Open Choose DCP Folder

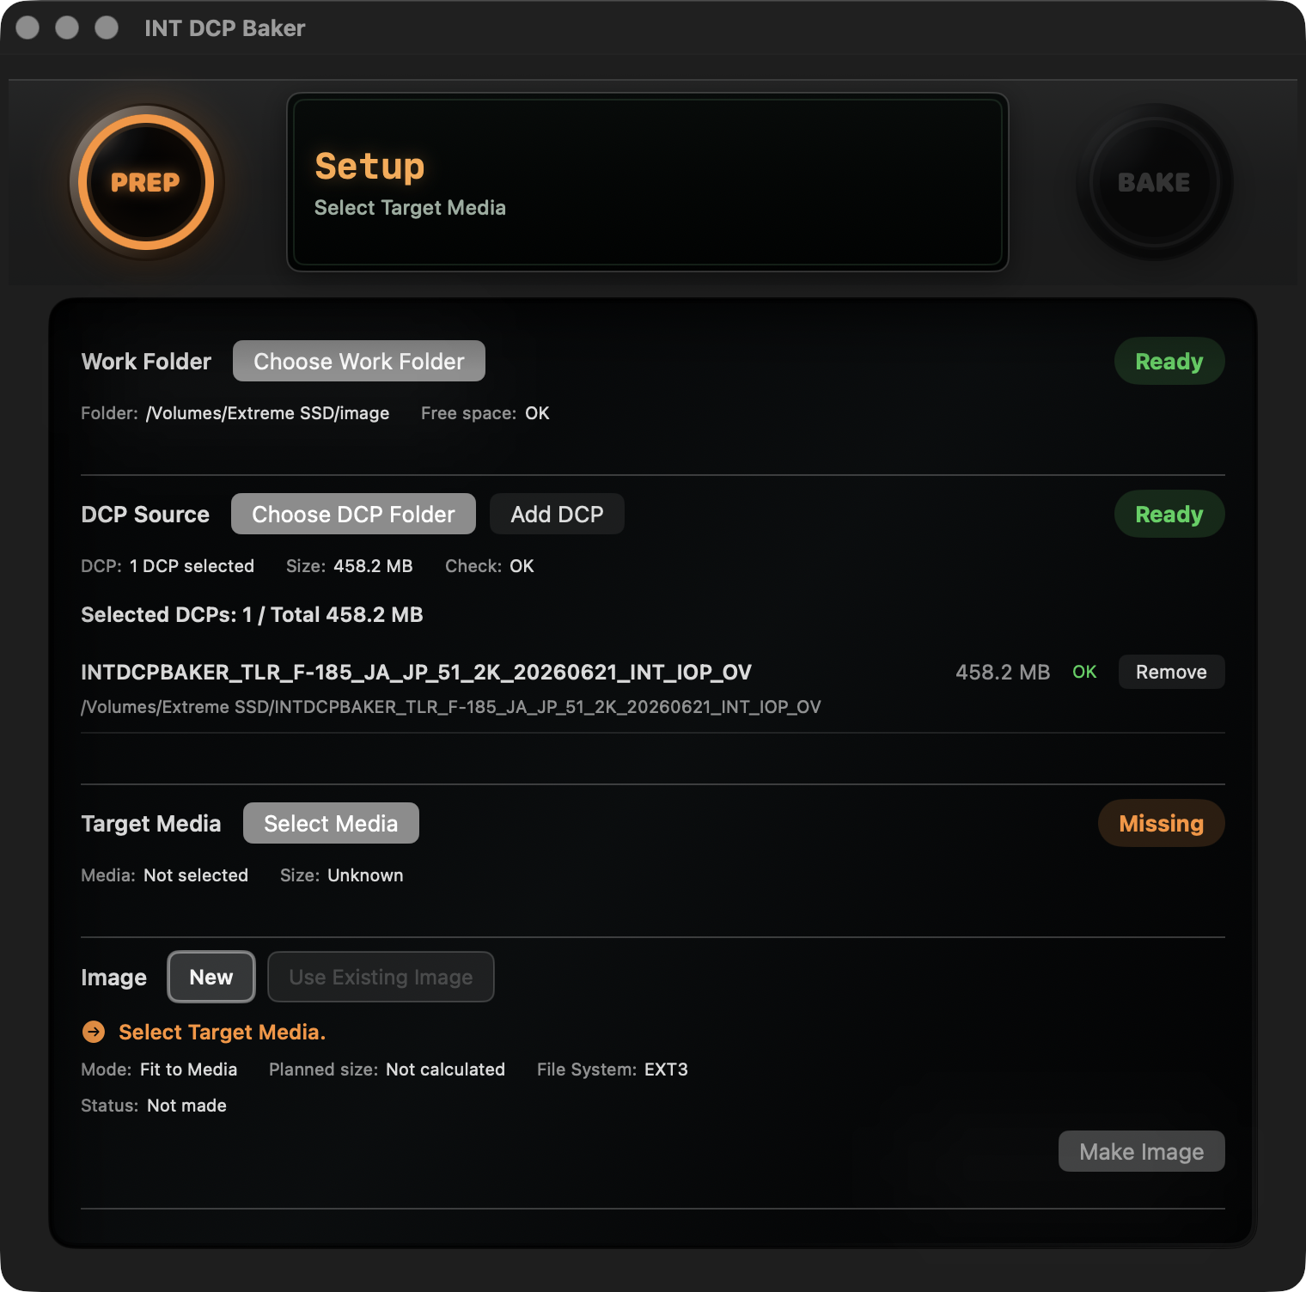point(353,514)
